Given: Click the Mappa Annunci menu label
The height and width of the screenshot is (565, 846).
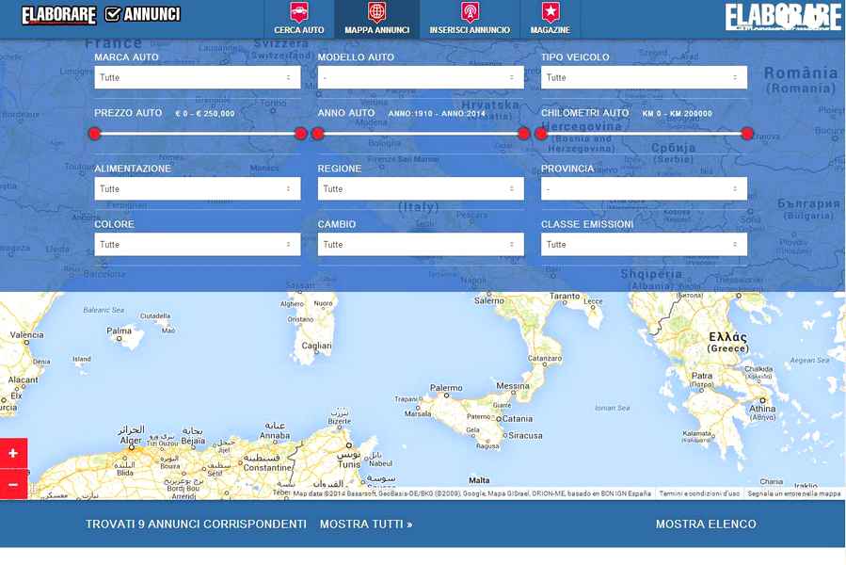Looking at the screenshot, I should 376,30.
